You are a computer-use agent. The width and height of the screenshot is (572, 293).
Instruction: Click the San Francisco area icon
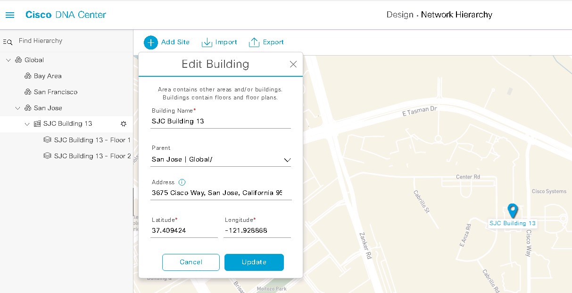(x=28, y=92)
